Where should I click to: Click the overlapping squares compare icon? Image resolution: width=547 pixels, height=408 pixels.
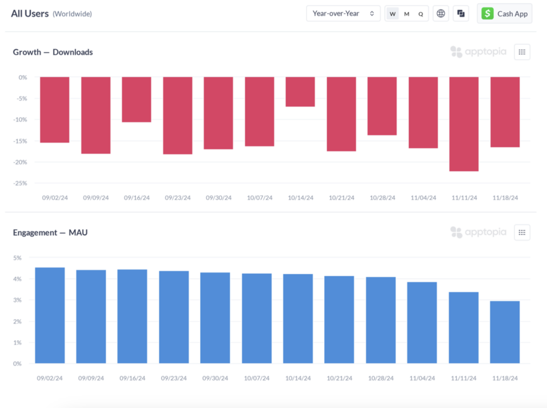point(460,14)
